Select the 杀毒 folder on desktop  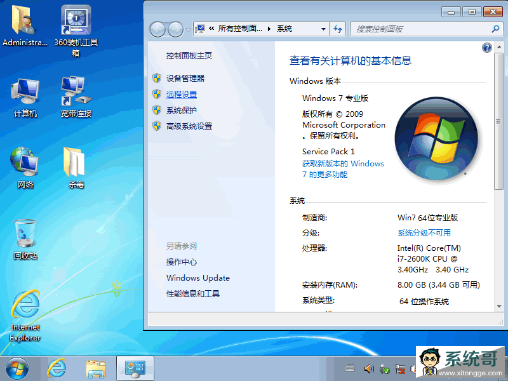coord(76,168)
